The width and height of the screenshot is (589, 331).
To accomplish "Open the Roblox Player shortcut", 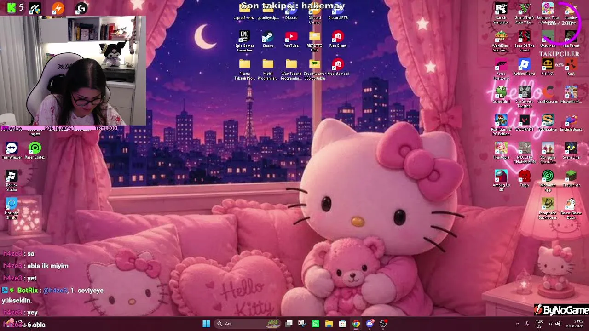I will 524,67.
